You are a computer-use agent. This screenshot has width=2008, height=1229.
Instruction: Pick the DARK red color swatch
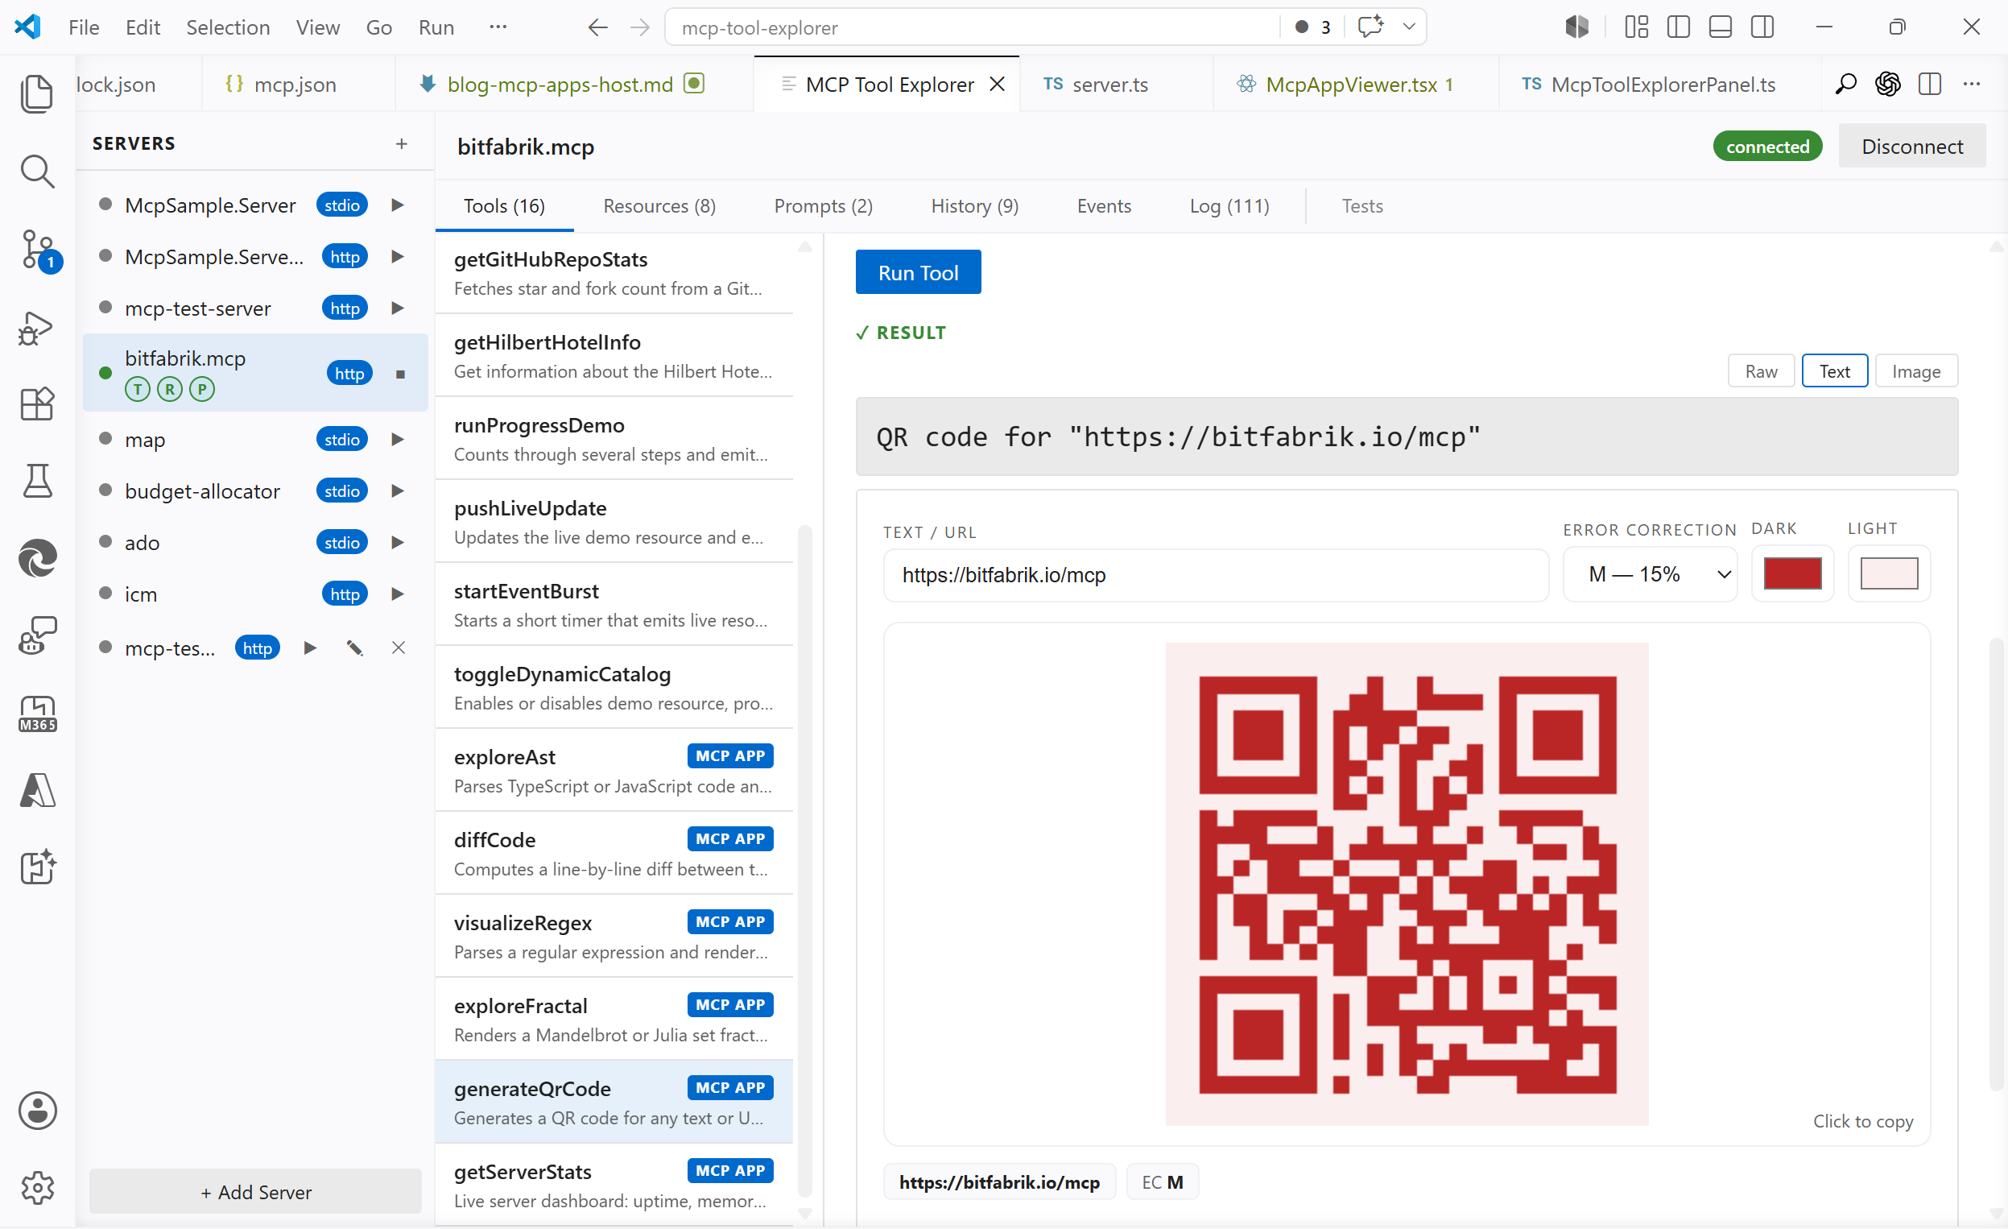pos(1792,573)
